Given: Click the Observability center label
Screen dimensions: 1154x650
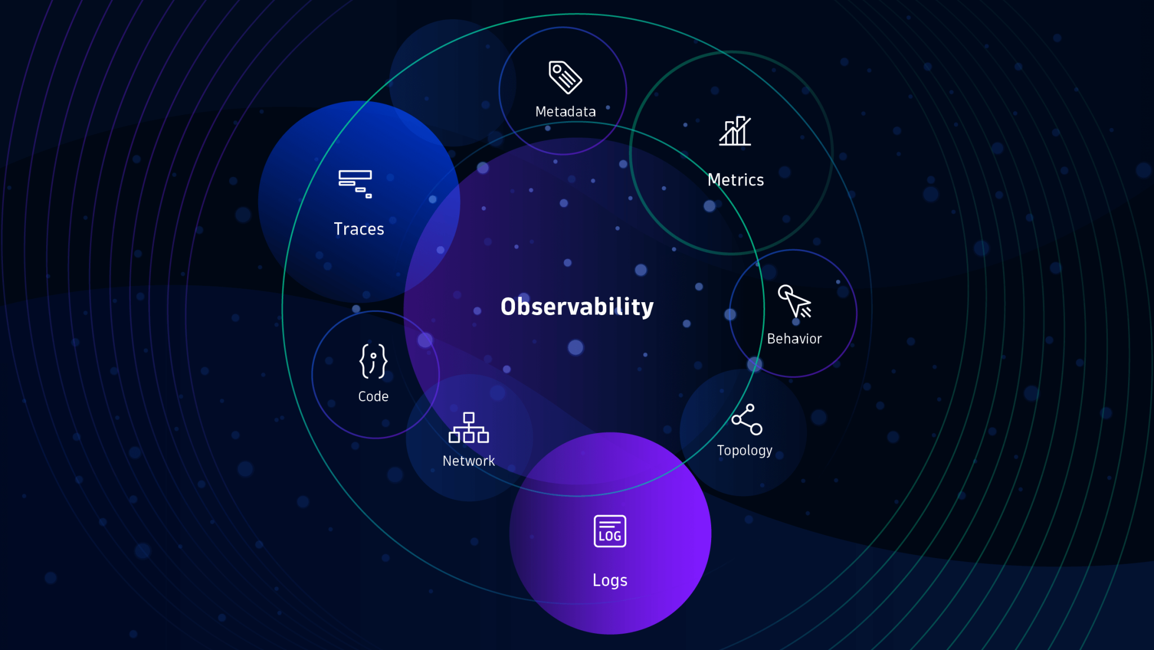Looking at the screenshot, I should pyautogui.click(x=576, y=306).
